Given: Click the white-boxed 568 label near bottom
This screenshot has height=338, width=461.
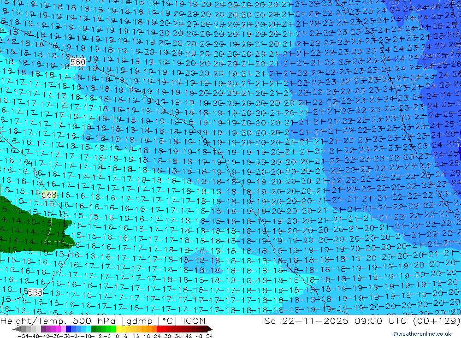Looking at the screenshot, I should click(x=35, y=292).
